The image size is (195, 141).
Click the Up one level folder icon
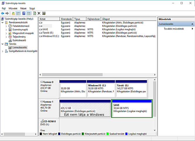point(13,13)
